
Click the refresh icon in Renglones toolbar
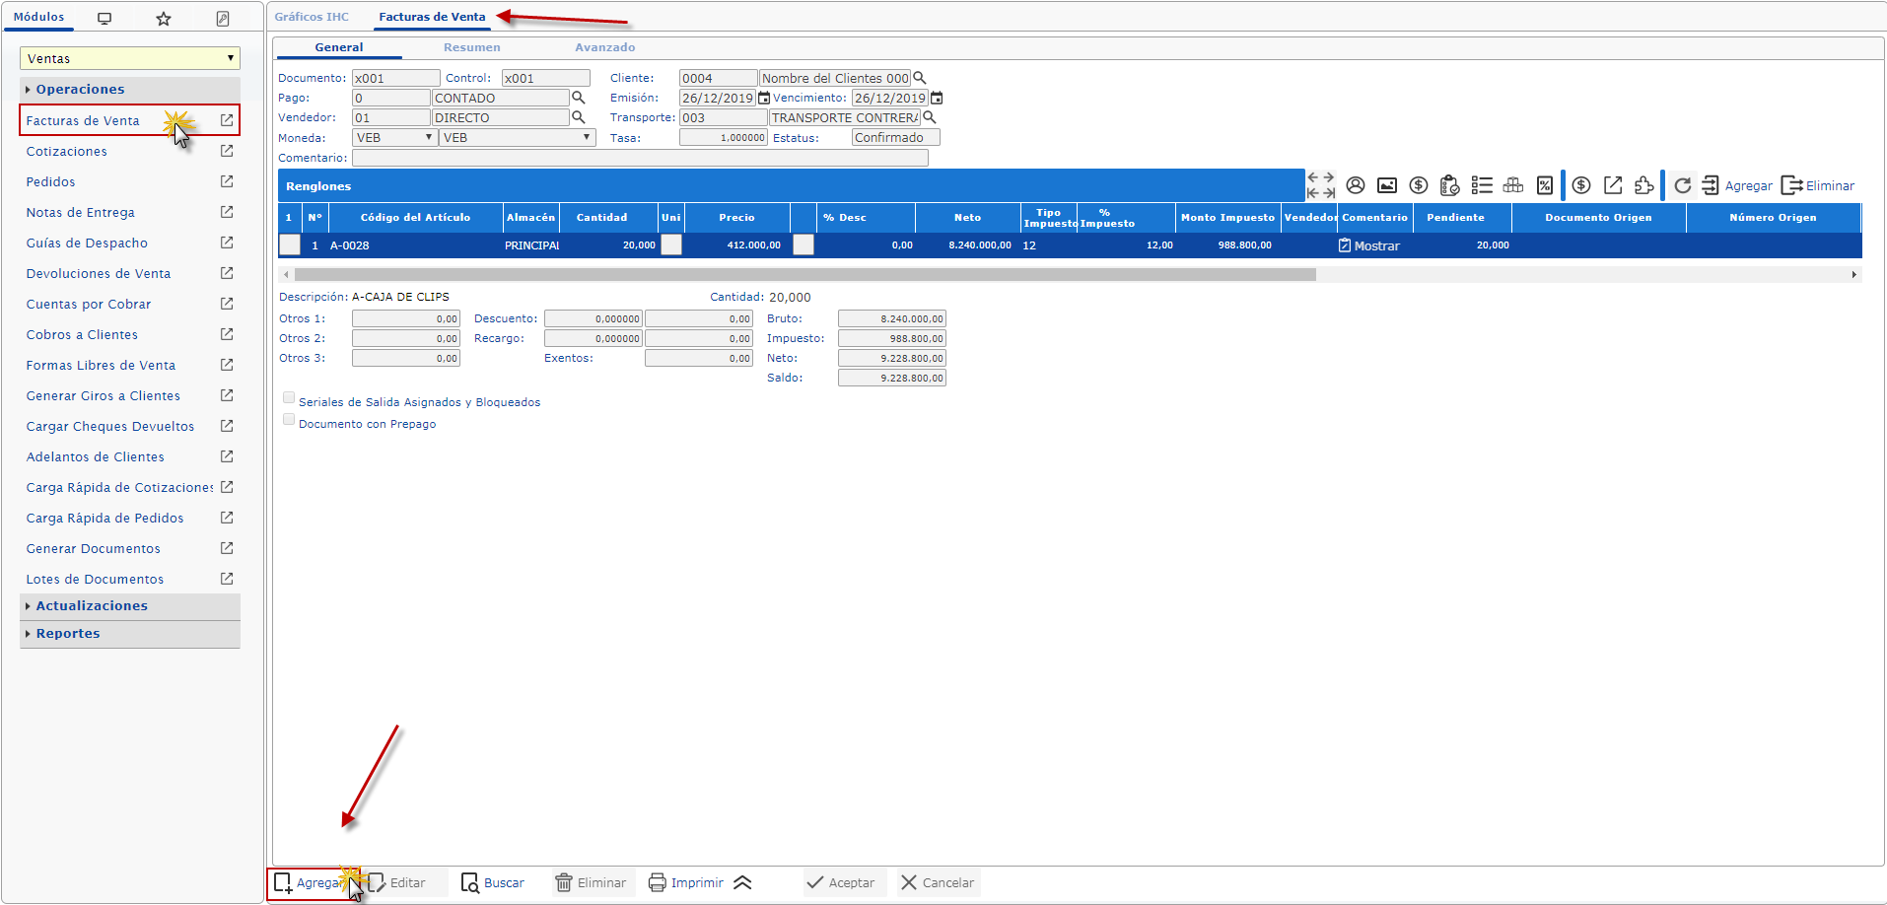pos(1682,185)
